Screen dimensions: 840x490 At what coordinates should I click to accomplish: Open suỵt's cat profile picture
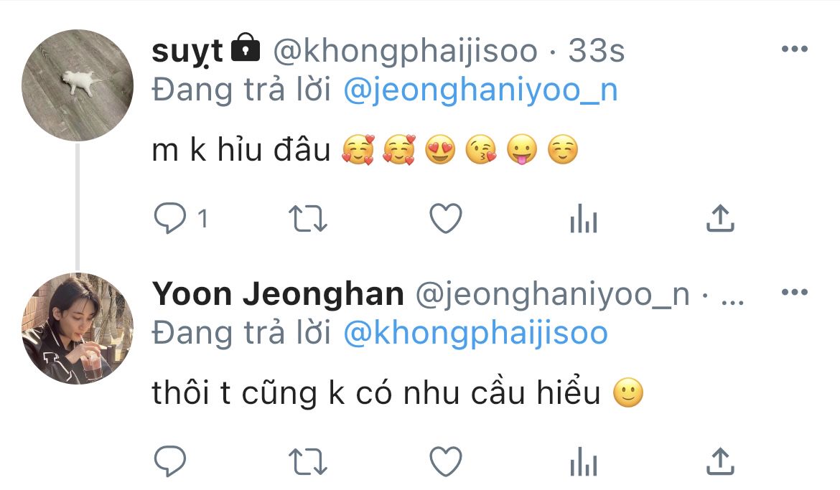pos(78,85)
